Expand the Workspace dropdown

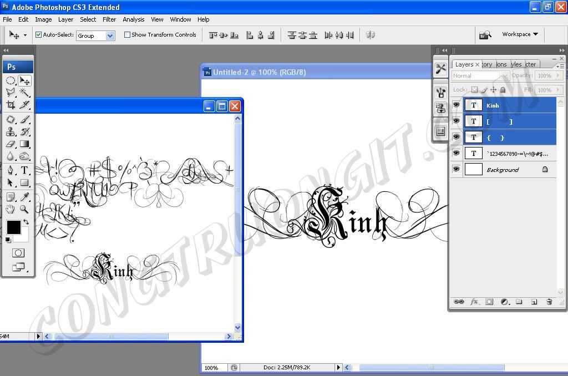[x=520, y=34]
